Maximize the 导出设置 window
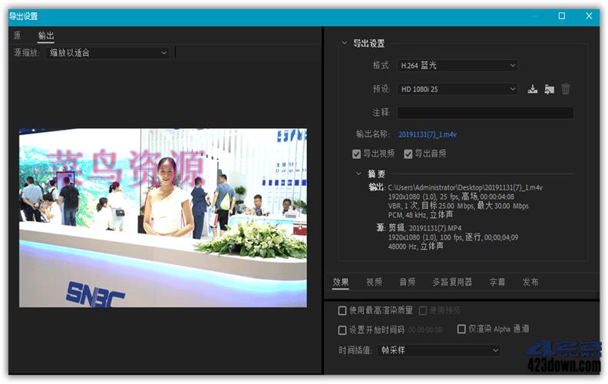This screenshot has height=384, width=608. [561, 15]
